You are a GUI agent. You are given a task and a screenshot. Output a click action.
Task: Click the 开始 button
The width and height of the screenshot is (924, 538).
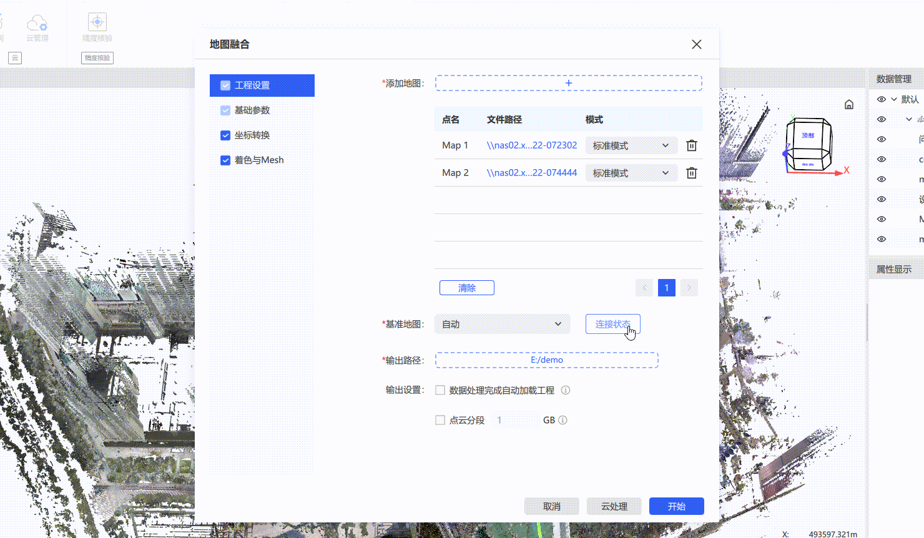click(x=677, y=506)
